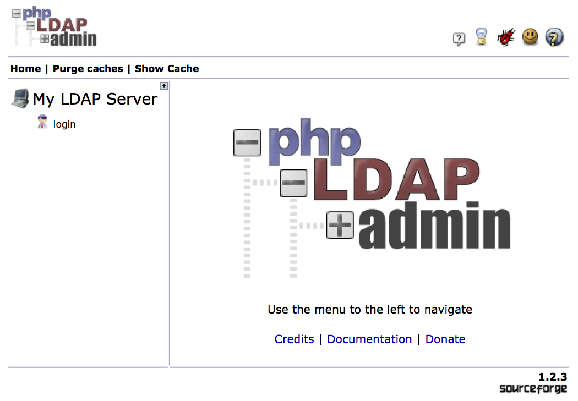Go to Home in the menu

tap(25, 69)
